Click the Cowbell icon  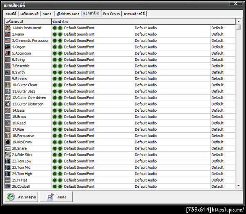coord(8,186)
